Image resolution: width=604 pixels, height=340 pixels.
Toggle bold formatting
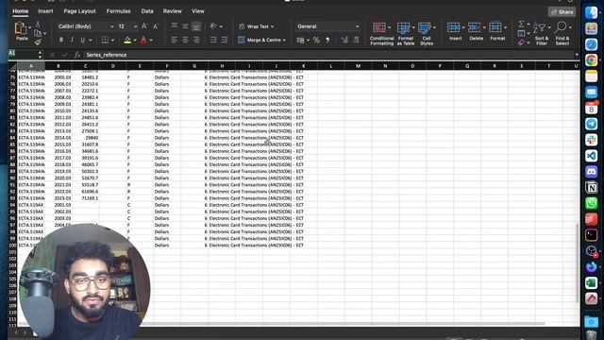coord(60,40)
